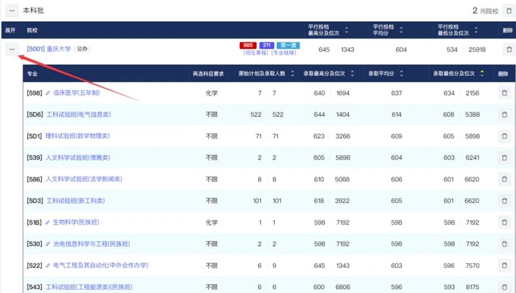Delete the 临床医学(五年制) major row
This screenshot has height=293, width=516.
point(504,93)
